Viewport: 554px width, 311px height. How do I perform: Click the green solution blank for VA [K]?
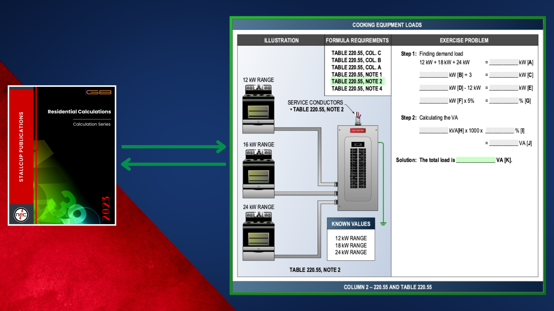[x=476, y=160]
